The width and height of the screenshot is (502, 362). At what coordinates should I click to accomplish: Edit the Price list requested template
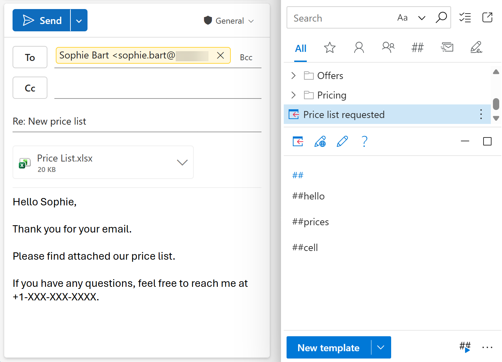342,141
